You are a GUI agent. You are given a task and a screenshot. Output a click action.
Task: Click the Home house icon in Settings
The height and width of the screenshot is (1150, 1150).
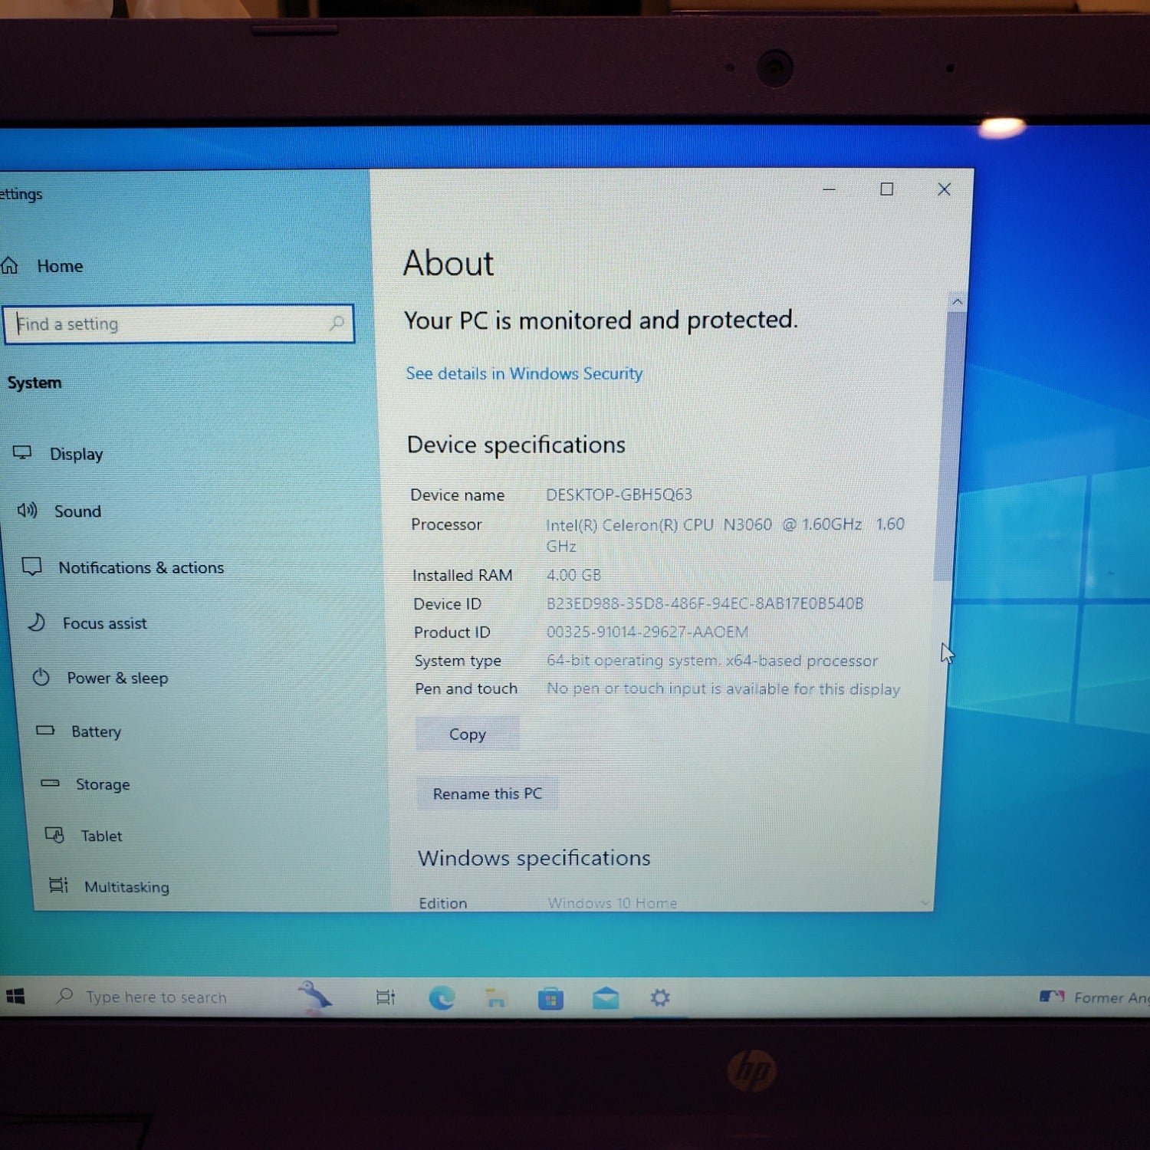[9, 266]
